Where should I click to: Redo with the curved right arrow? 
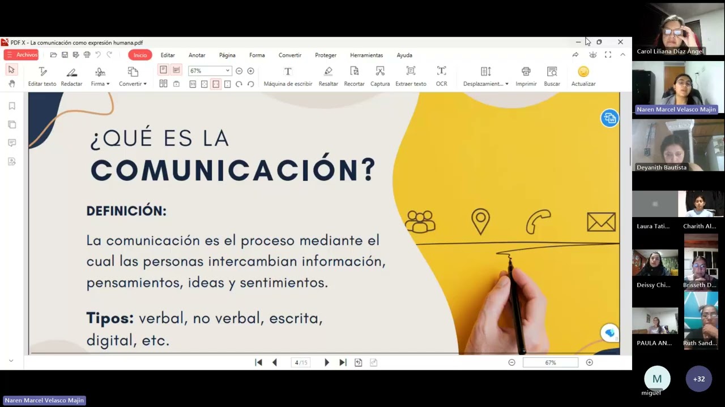pos(109,55)
